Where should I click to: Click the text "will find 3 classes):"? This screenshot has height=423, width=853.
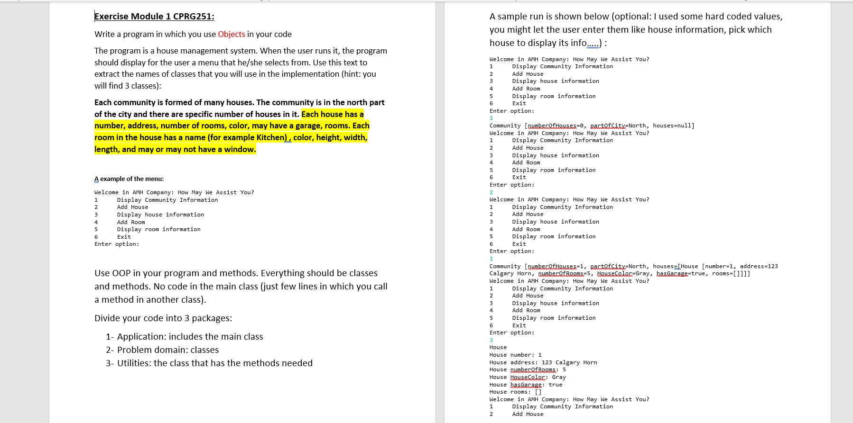click(128, 86)
